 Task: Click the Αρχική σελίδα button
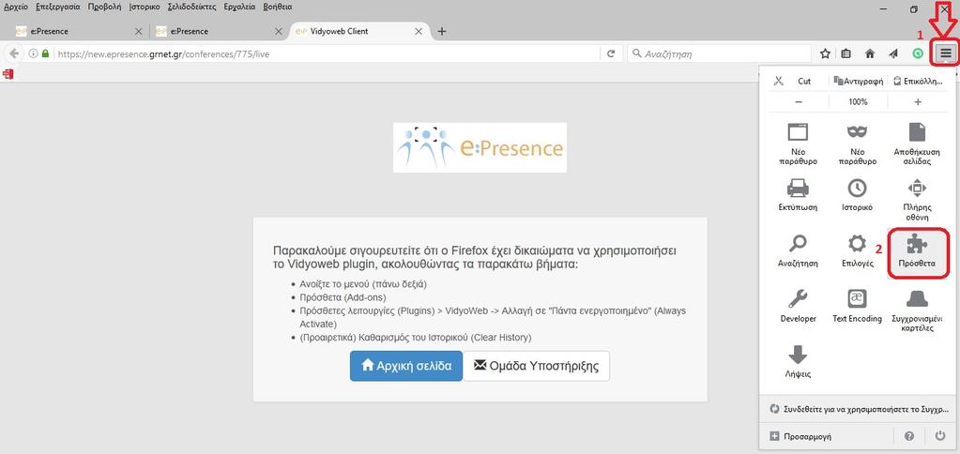click(406, 366)
